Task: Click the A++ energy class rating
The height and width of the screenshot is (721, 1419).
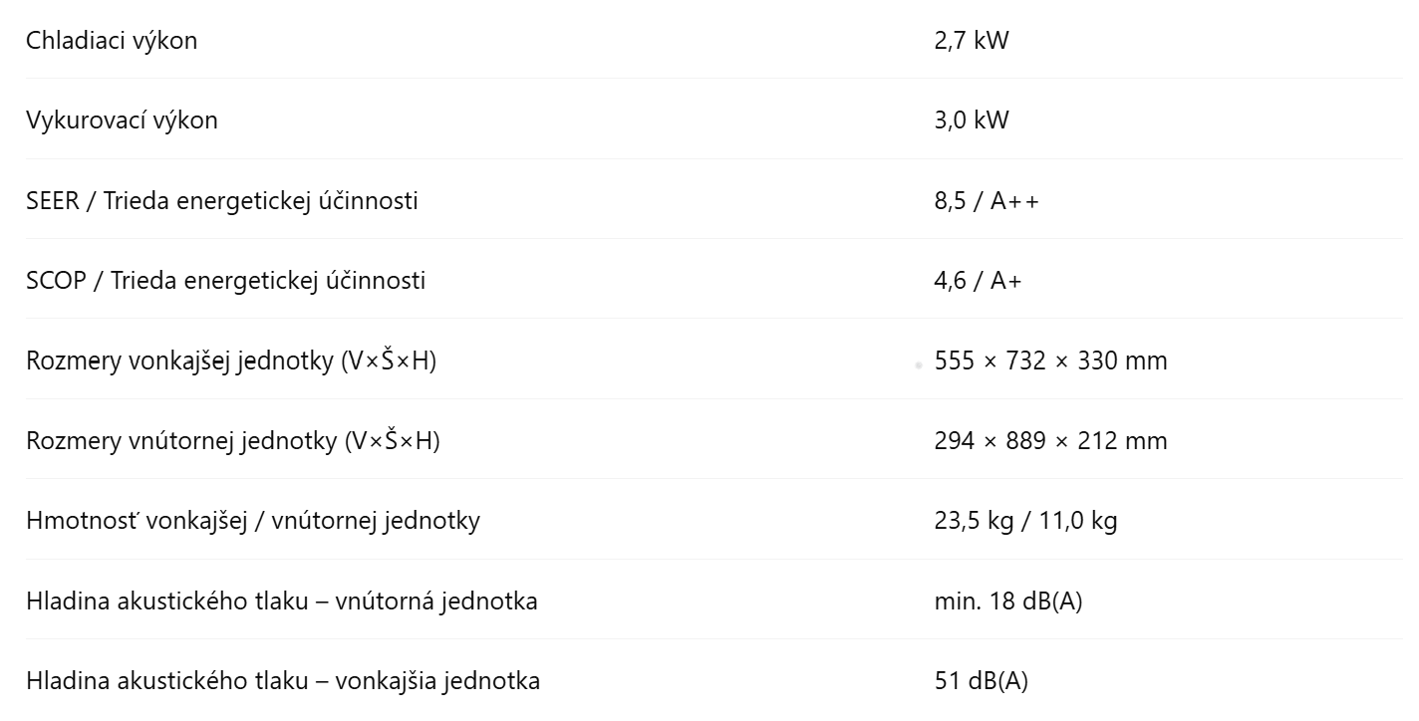Action: [x=1014, y=201]
